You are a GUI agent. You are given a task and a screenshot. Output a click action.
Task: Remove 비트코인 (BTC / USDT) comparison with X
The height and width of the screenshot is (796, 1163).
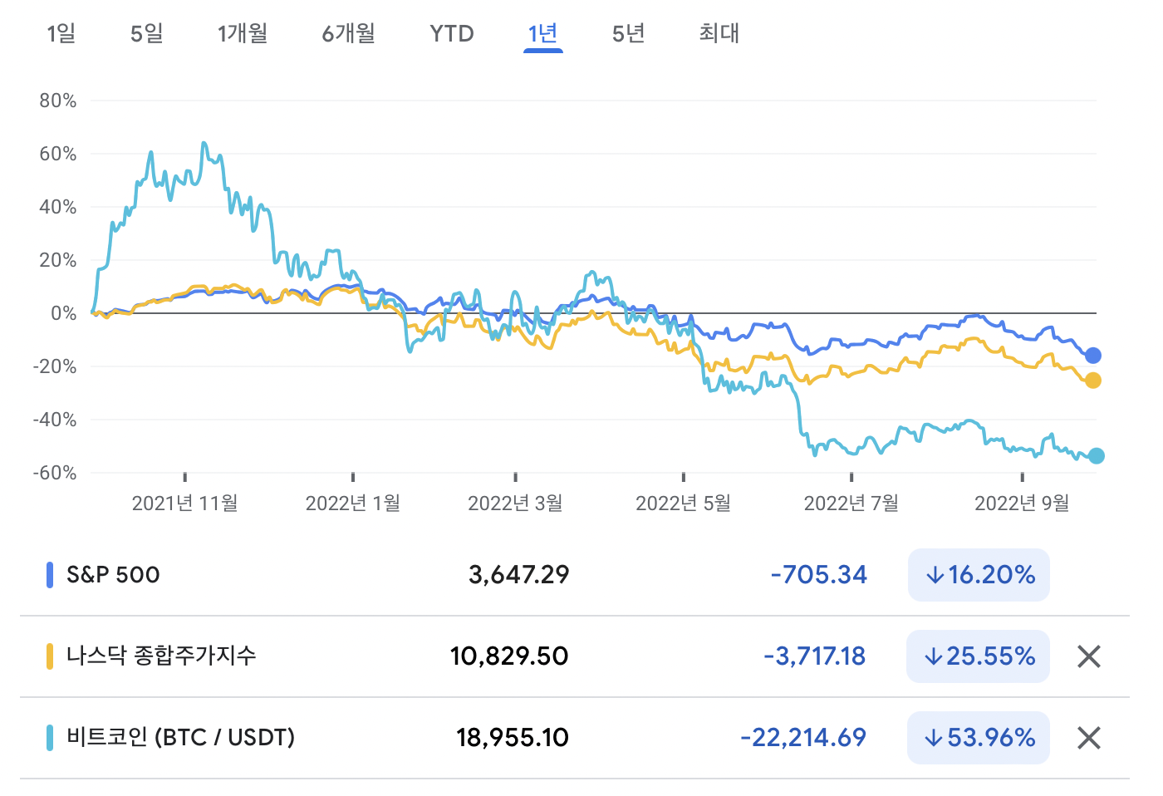click(1089, 738)
